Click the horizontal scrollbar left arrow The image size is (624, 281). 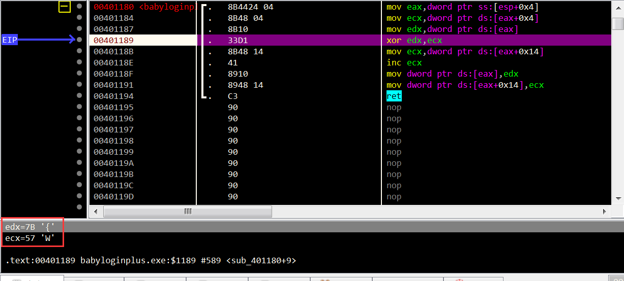click(x=96, y=211)
